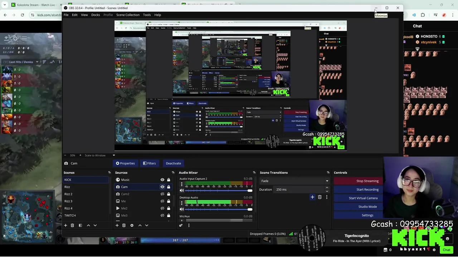Viewport: 458px width, 257px height.
Task: Open Audio Input Capture 2 options dots
Action: pos(181,185)
